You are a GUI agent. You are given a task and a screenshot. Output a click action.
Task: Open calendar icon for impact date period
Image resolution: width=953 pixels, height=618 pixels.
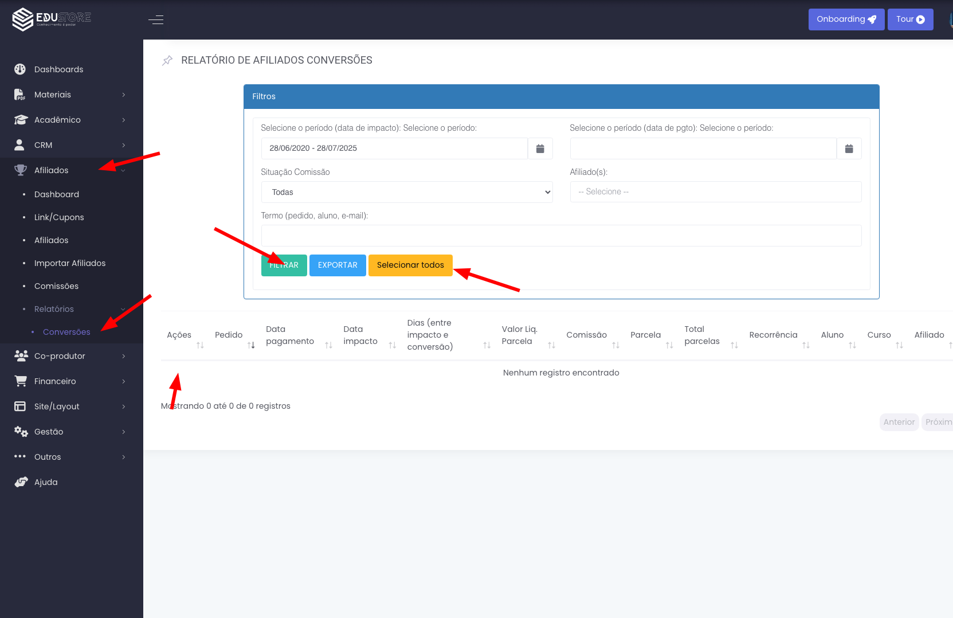[x=540, y=148]
